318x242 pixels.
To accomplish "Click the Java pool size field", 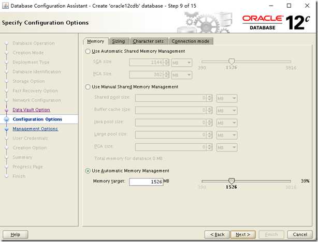I will tap(171, 123).
